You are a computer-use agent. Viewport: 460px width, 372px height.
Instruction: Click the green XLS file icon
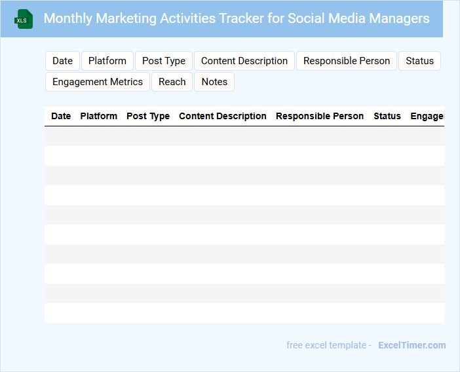pyautogui.click(x=24, y=19)
